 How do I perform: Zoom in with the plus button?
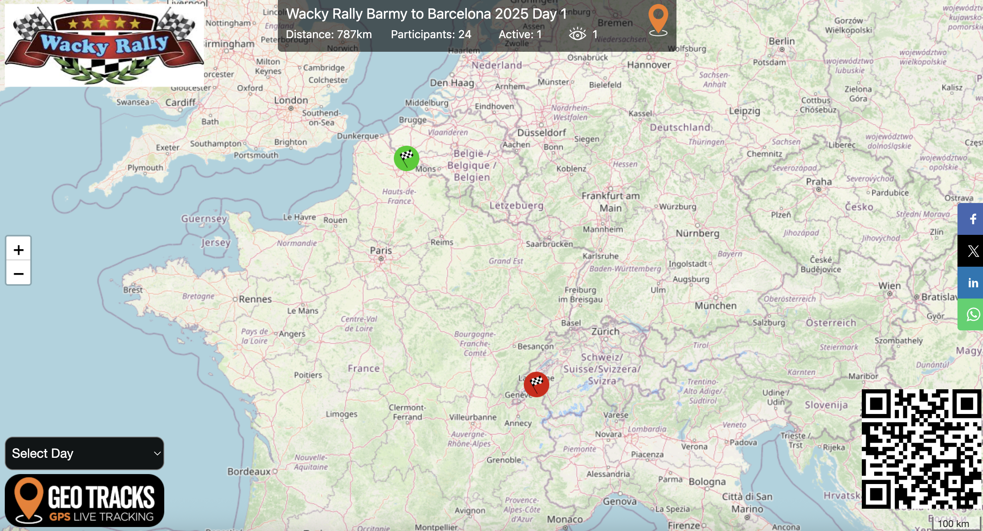coord(18,250)
